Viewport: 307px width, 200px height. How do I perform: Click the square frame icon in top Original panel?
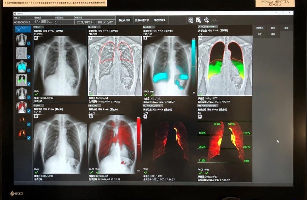click(36, 38)
